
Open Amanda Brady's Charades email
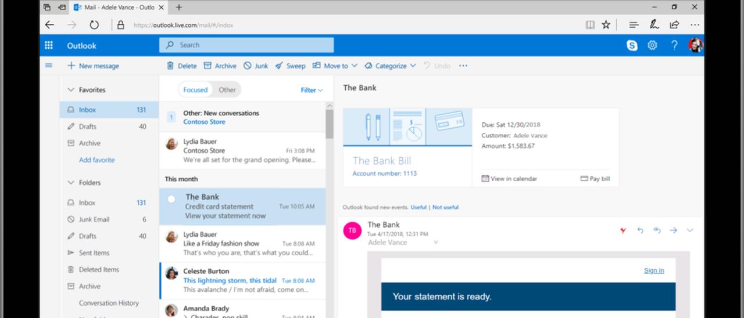(242, 309)
